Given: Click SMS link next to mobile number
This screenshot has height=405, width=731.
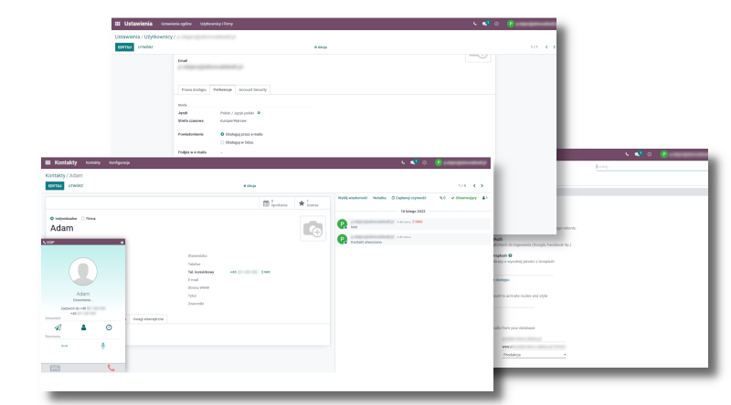Looking at the screenshot, I should click(266, 272).
